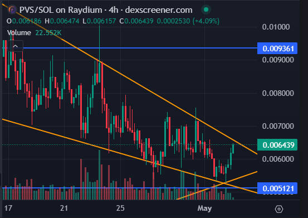
Task: Select the 0.005121 blue price label
Action: click(x=277, y=188)
